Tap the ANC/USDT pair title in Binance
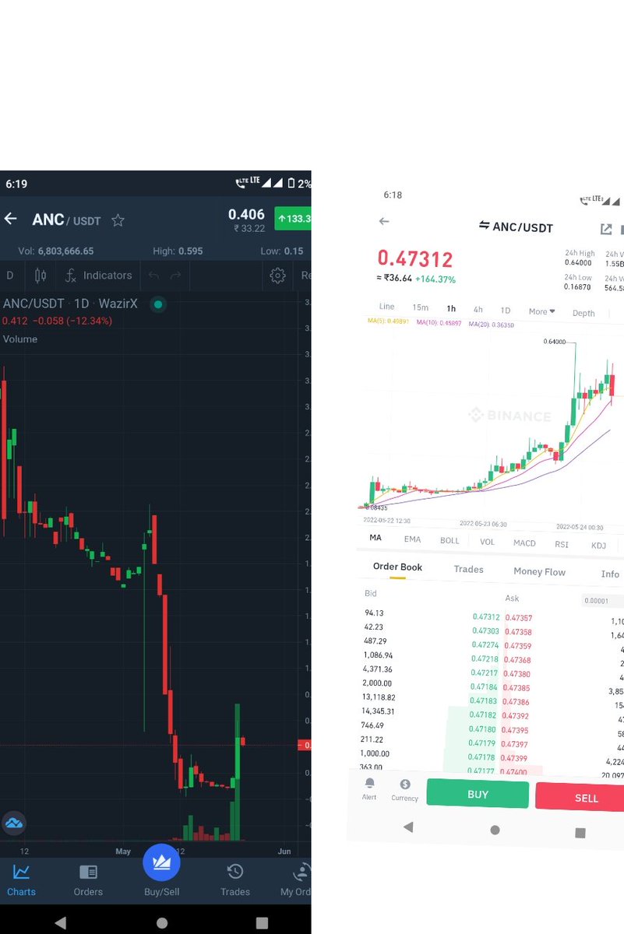Viewport: 624px width, 934px height. tap(522, 227)
